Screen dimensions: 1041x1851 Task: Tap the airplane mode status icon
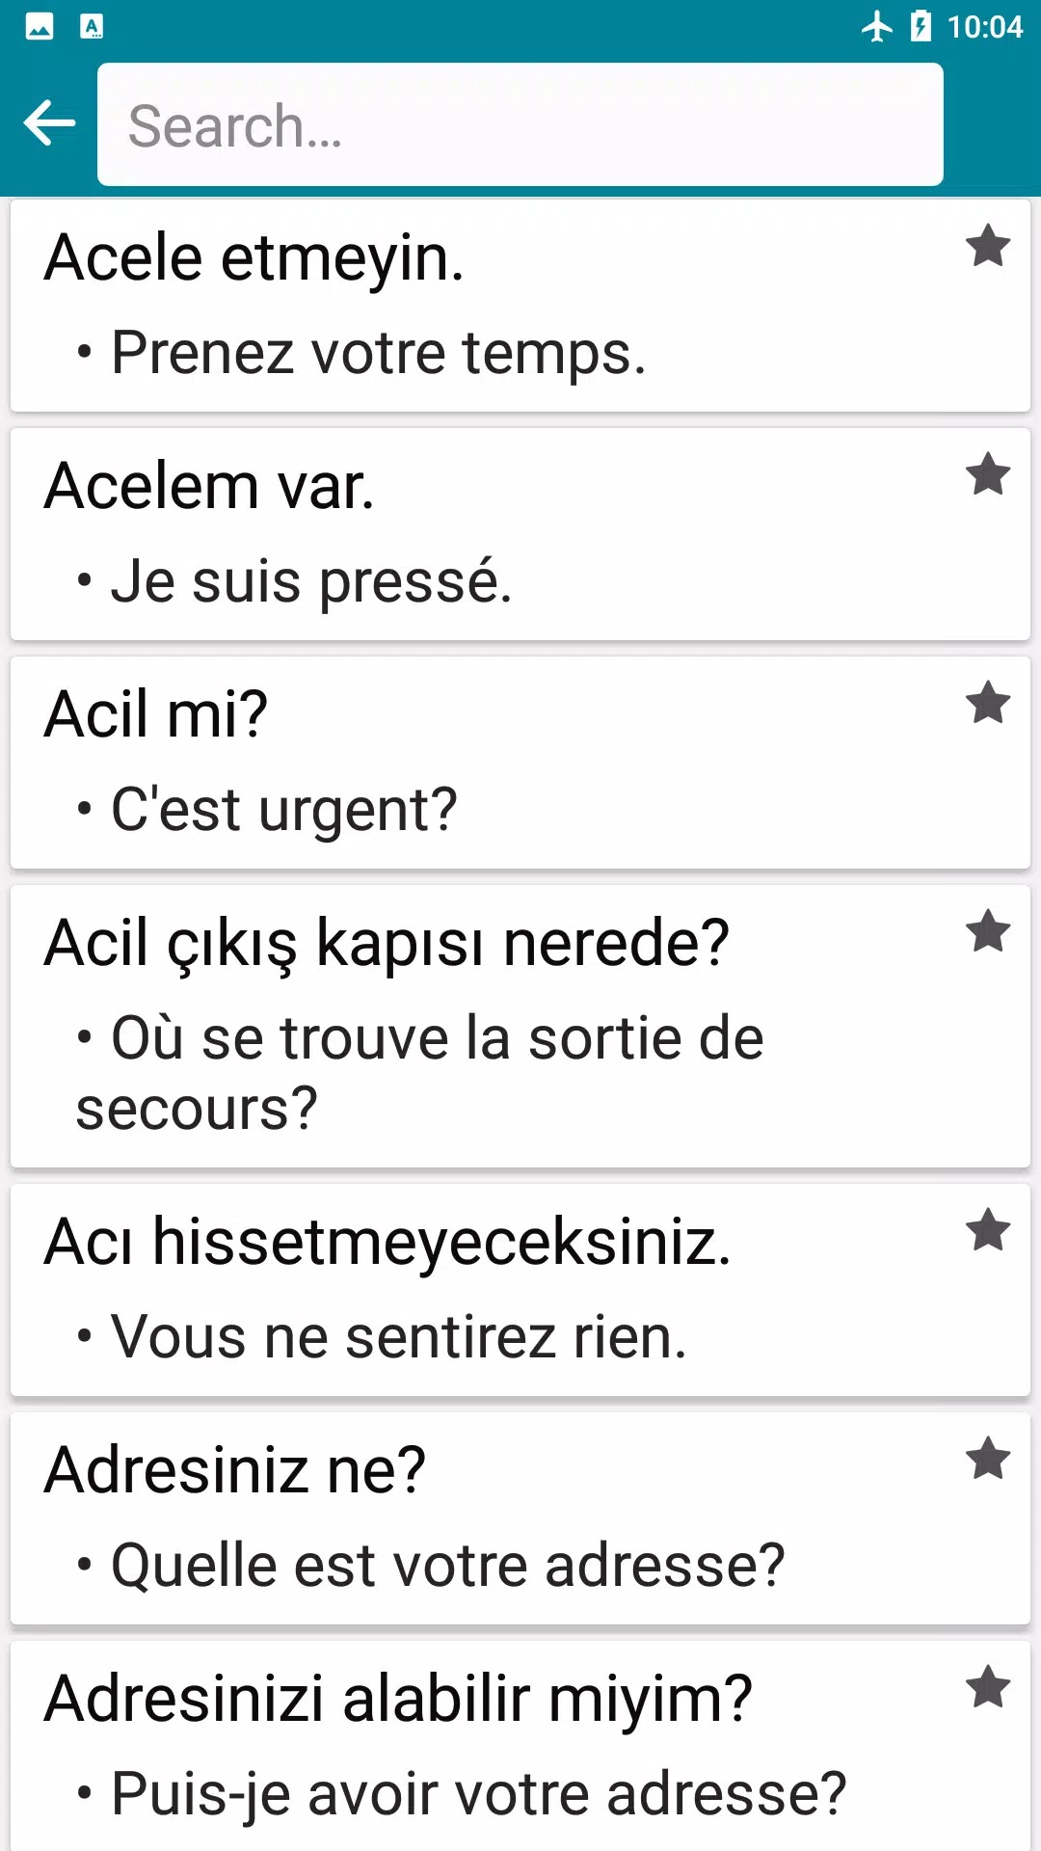tap(877, 27)
